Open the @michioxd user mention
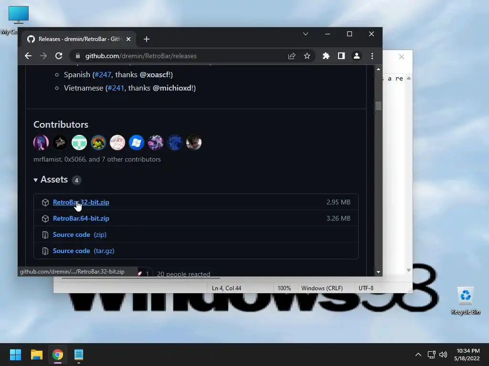This screenshot has width=489, height=366. (173, 88)
